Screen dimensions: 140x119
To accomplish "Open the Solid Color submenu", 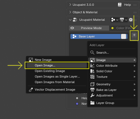I will tap(112, 71).
